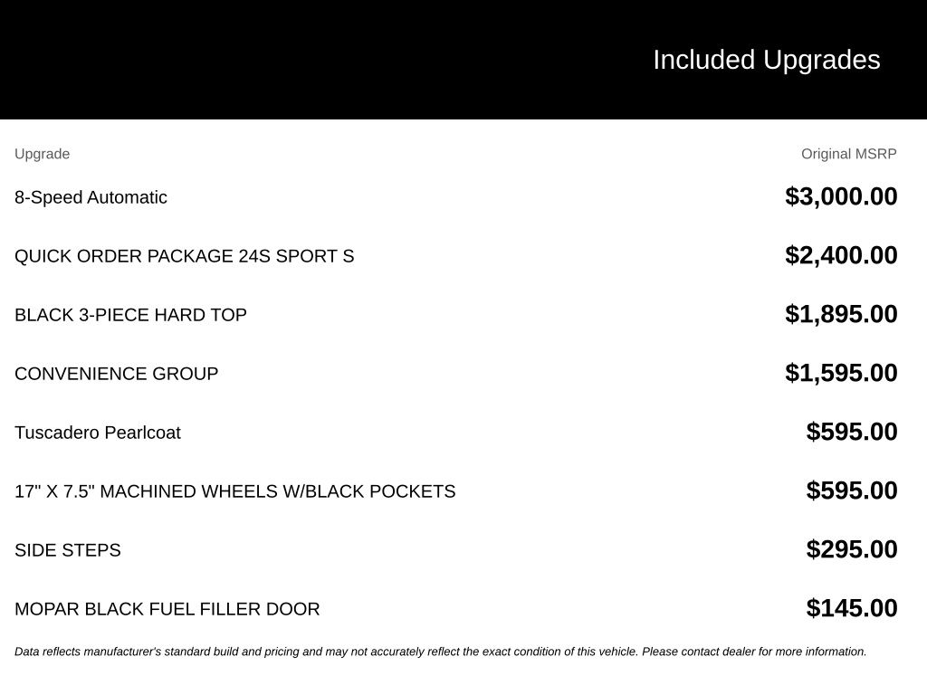927x695 pixels.
Task: Click the $2,400.00 price value
Action: click(841, 255)
